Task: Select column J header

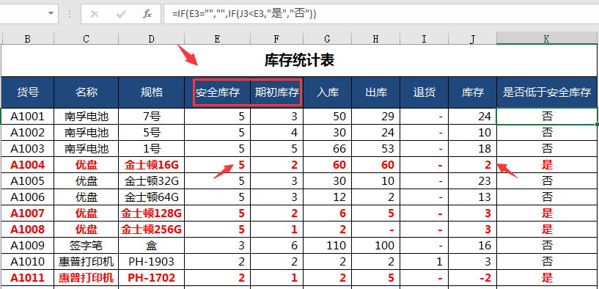Action: (x=473, y=38)
